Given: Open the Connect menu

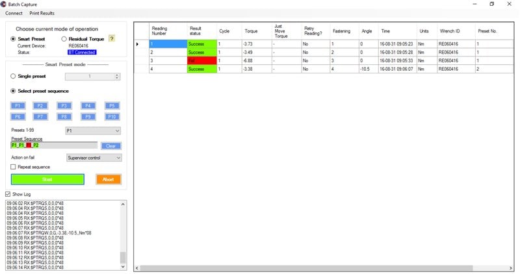Looking at the screenshot, I should click(x=14, y=13).
